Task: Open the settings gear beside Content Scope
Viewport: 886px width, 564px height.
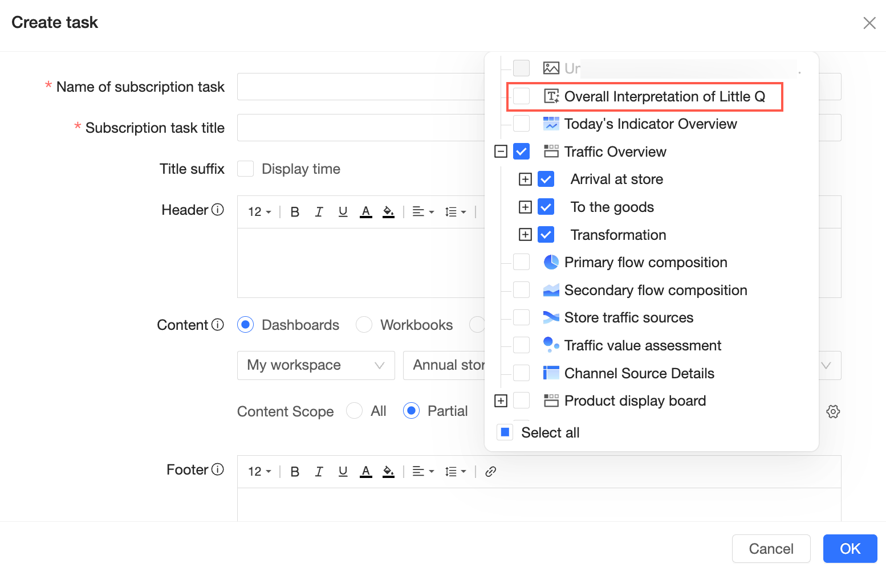Action: [x=833, y=411]
